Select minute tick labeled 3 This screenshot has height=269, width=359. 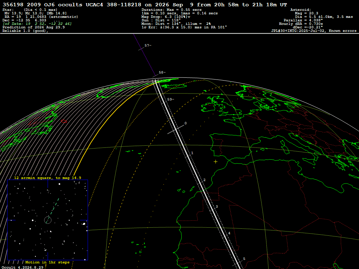[217, 207]
